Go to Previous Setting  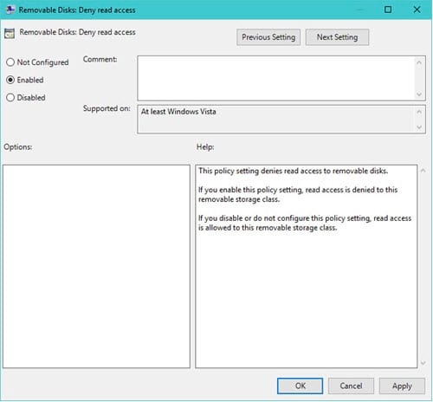pyautogui.click(x=268, y=37)
